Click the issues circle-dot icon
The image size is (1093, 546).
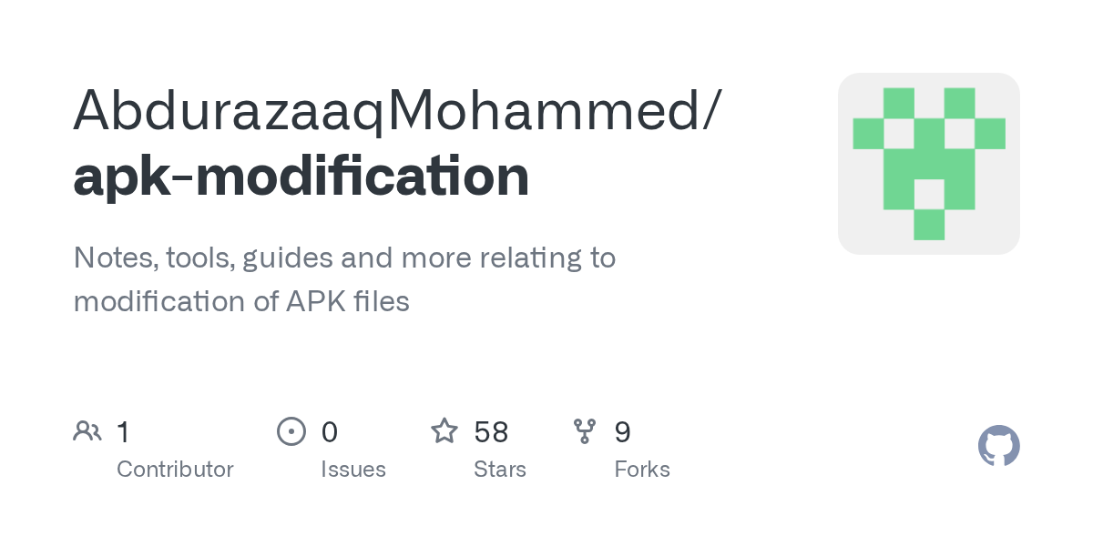coord(291,431)
